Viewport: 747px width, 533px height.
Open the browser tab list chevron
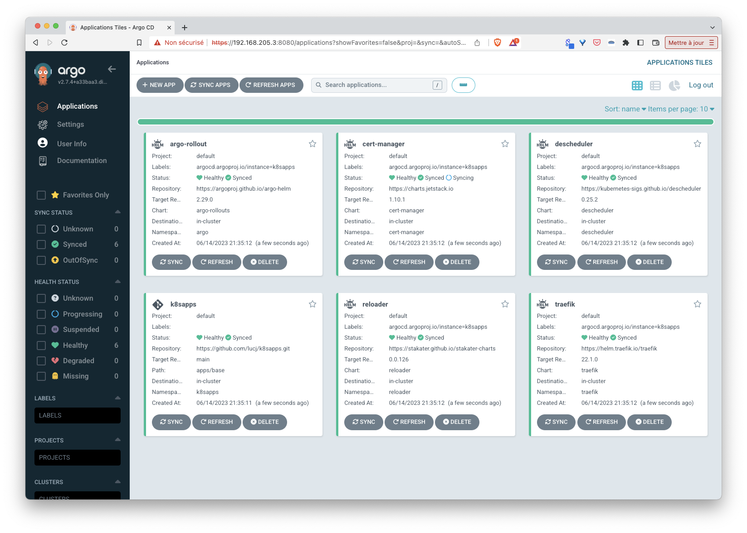712,28
